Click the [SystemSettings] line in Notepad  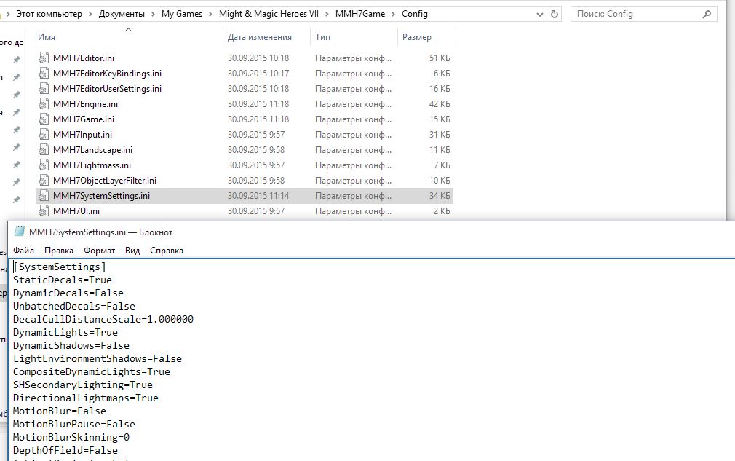60,267
